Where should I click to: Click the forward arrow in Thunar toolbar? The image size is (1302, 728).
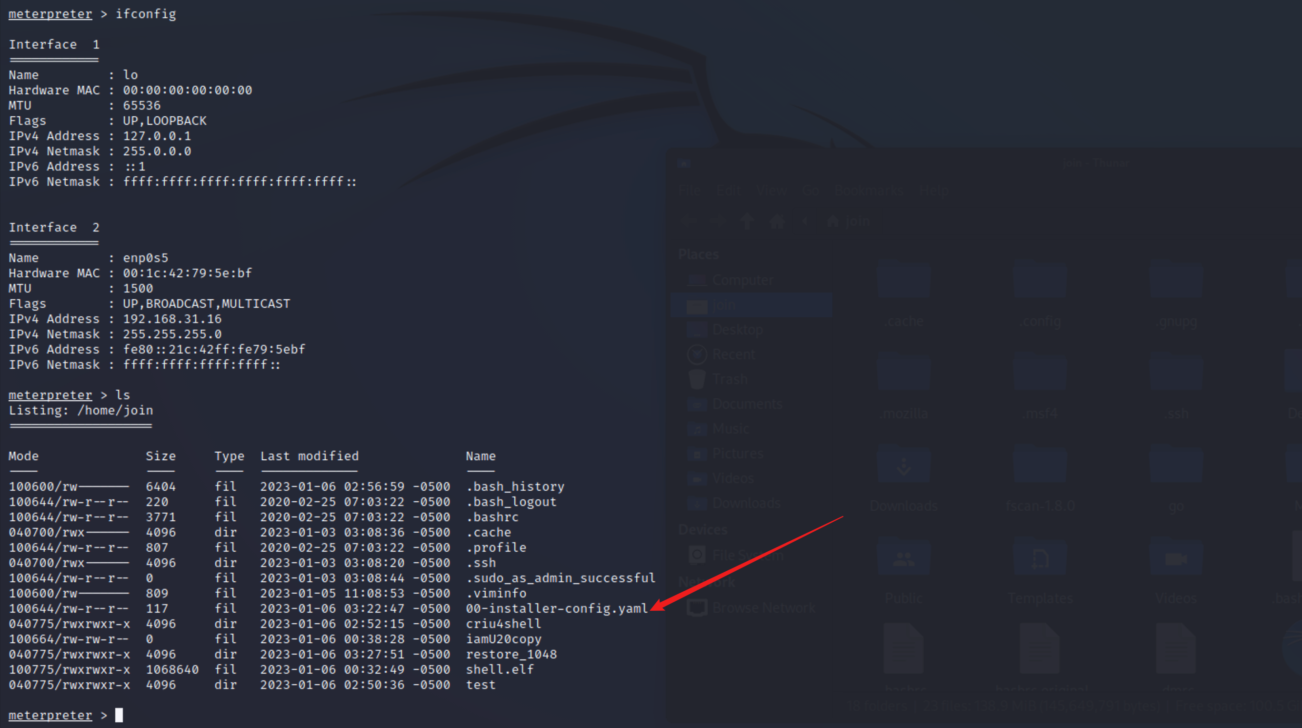pos(718,221)
